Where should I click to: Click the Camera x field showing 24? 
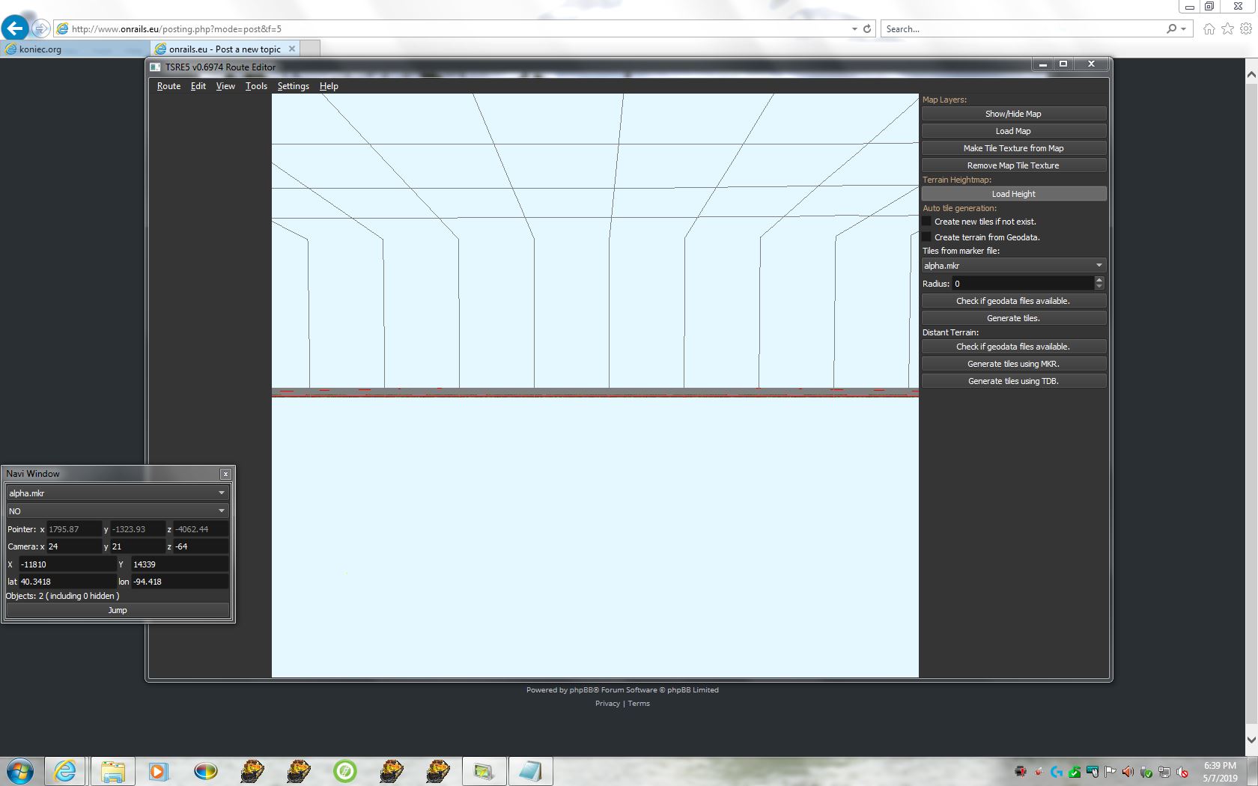tap(73, 546)
